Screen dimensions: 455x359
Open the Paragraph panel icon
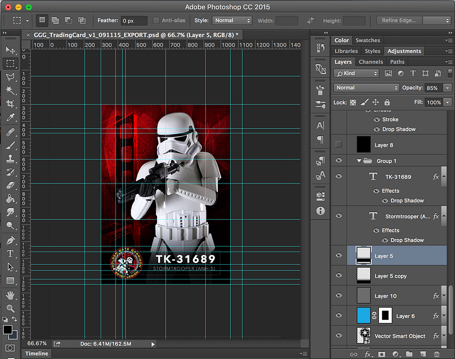coord(320,140)
